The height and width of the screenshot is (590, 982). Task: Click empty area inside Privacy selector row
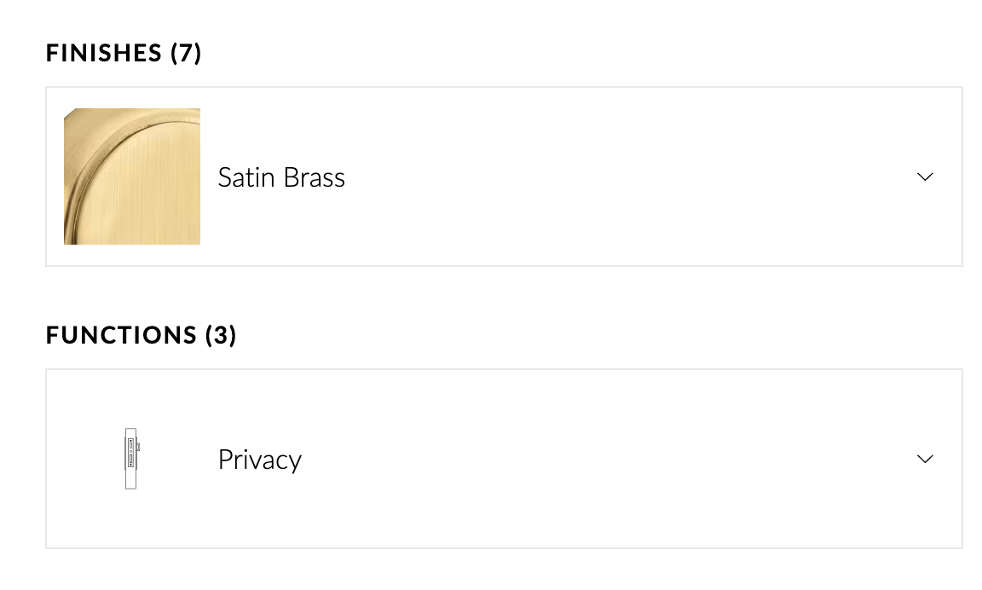point(595,459)
